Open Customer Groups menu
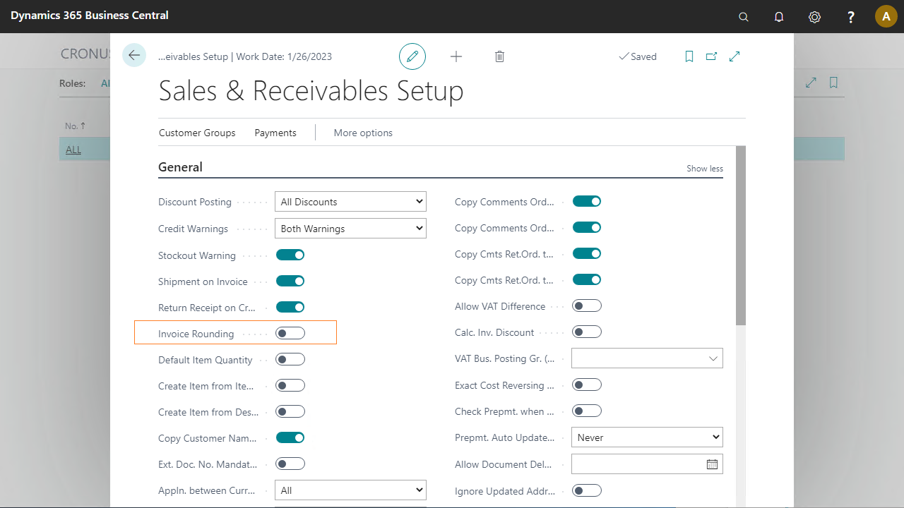The height and width of the screenshot is (508, 904). click(x=197, y=133)
